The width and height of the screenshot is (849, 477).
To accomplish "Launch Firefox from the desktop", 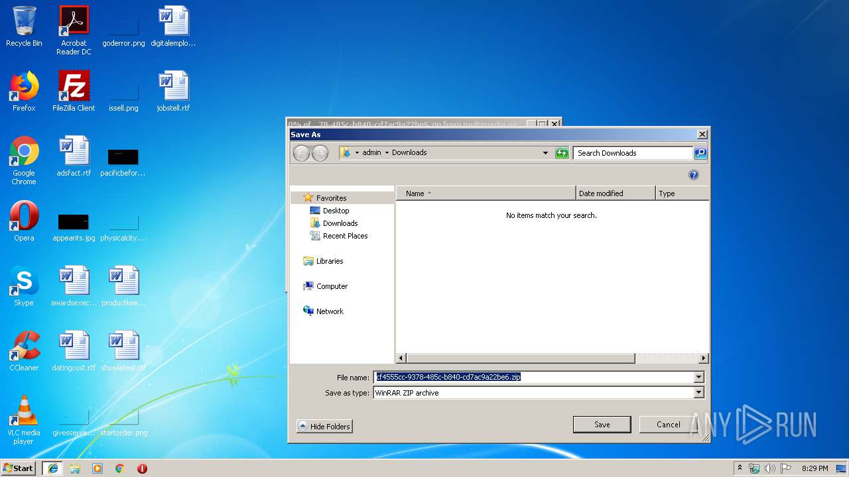I will click(x=24, y=91).
